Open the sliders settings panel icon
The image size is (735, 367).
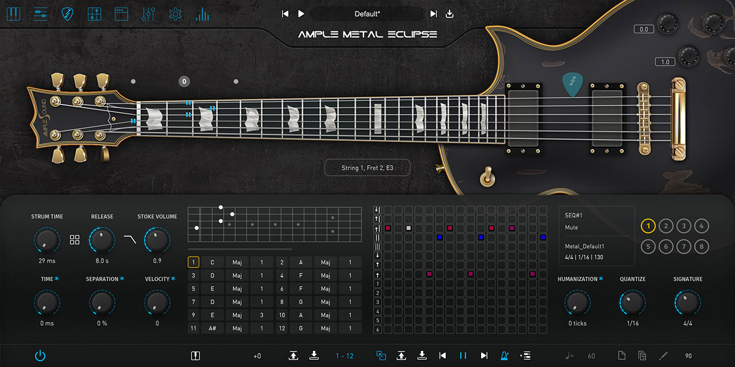[40, 14]
